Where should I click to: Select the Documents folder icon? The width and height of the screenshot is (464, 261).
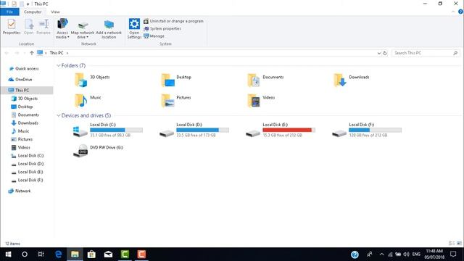(254, 80)
